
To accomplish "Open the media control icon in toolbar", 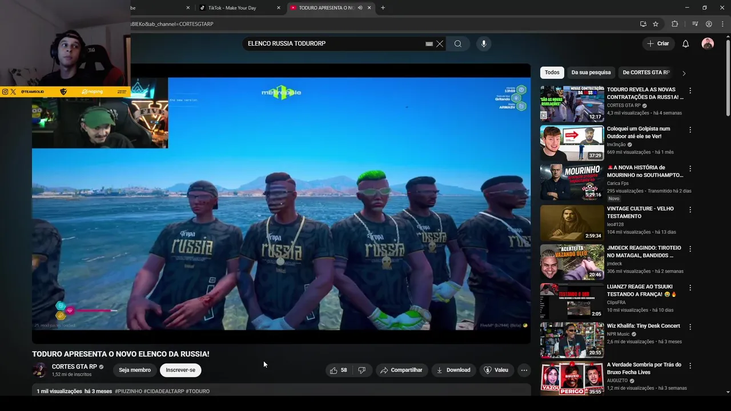I will [695, 24].
